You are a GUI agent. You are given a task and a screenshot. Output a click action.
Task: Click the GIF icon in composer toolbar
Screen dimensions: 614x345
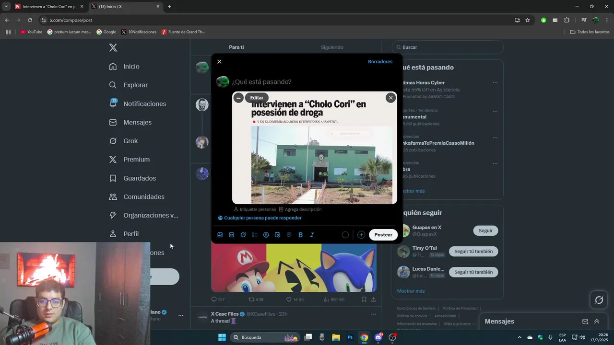tap(232, 235)
